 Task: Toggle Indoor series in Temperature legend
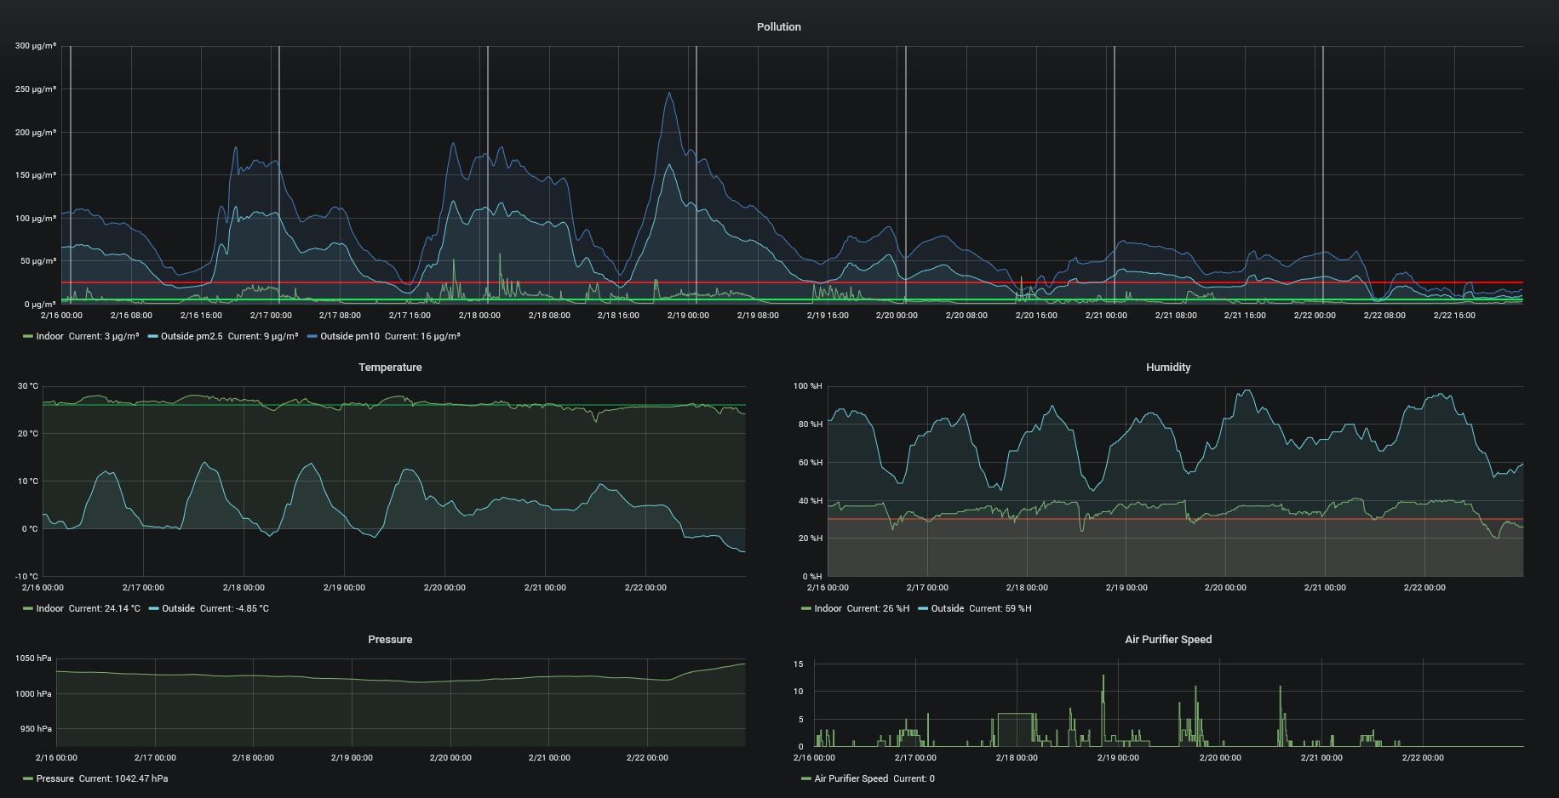(x=49, y=609)
